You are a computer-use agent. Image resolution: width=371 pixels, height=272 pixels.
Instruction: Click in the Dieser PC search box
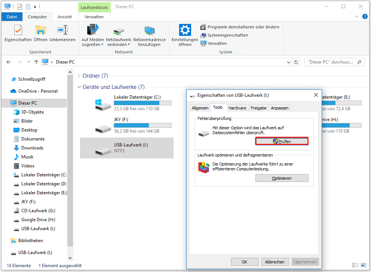(331, 62)
